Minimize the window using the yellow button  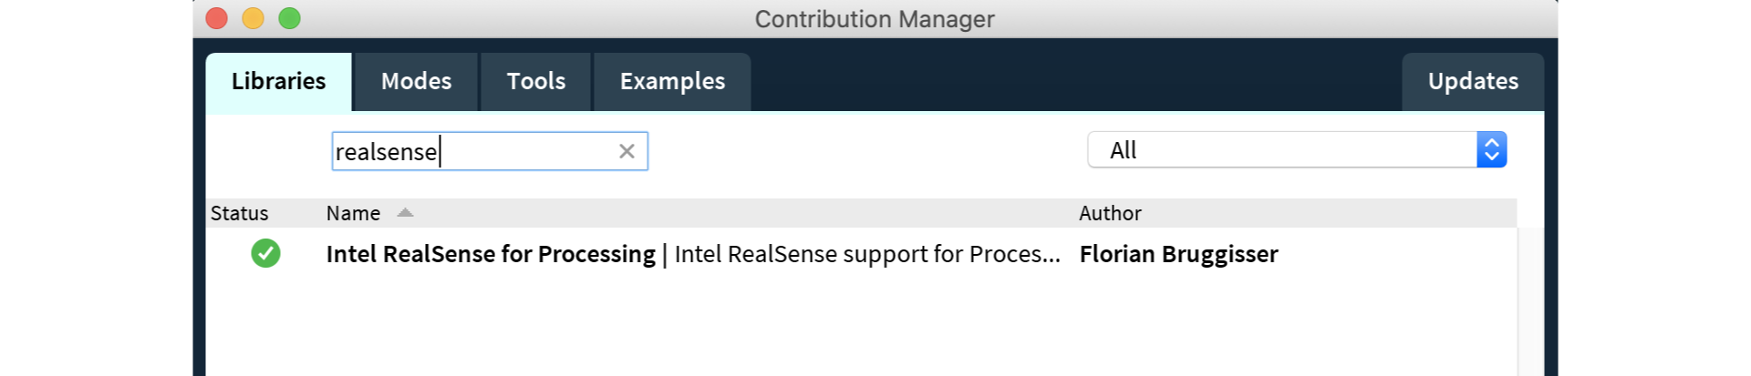click(x=254, y=18)
